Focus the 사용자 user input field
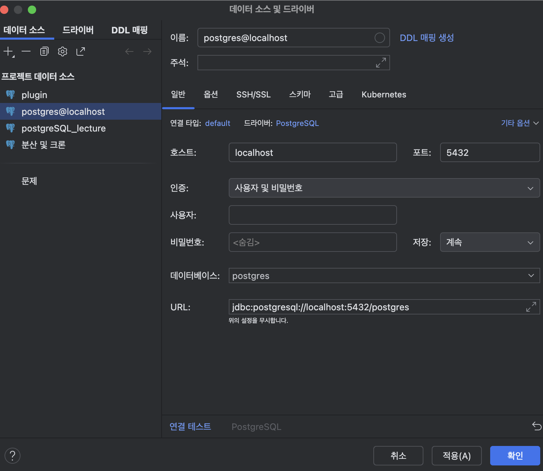This screenshot has height=471, width=543. 313,215
